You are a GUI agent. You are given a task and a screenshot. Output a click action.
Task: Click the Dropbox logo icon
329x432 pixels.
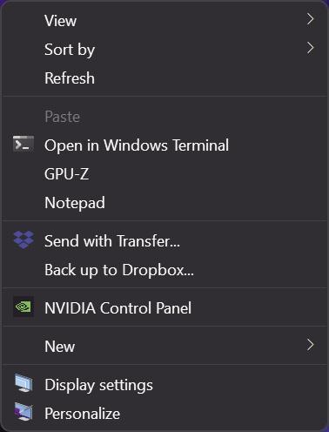[23, 240]
